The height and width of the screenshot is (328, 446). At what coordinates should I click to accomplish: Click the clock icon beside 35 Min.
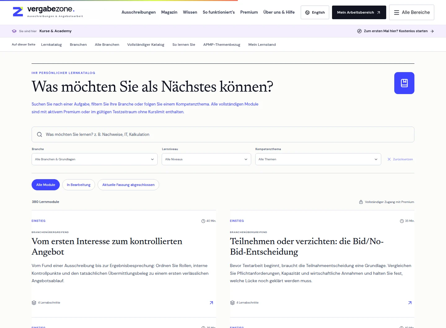[x=402, y=221]
